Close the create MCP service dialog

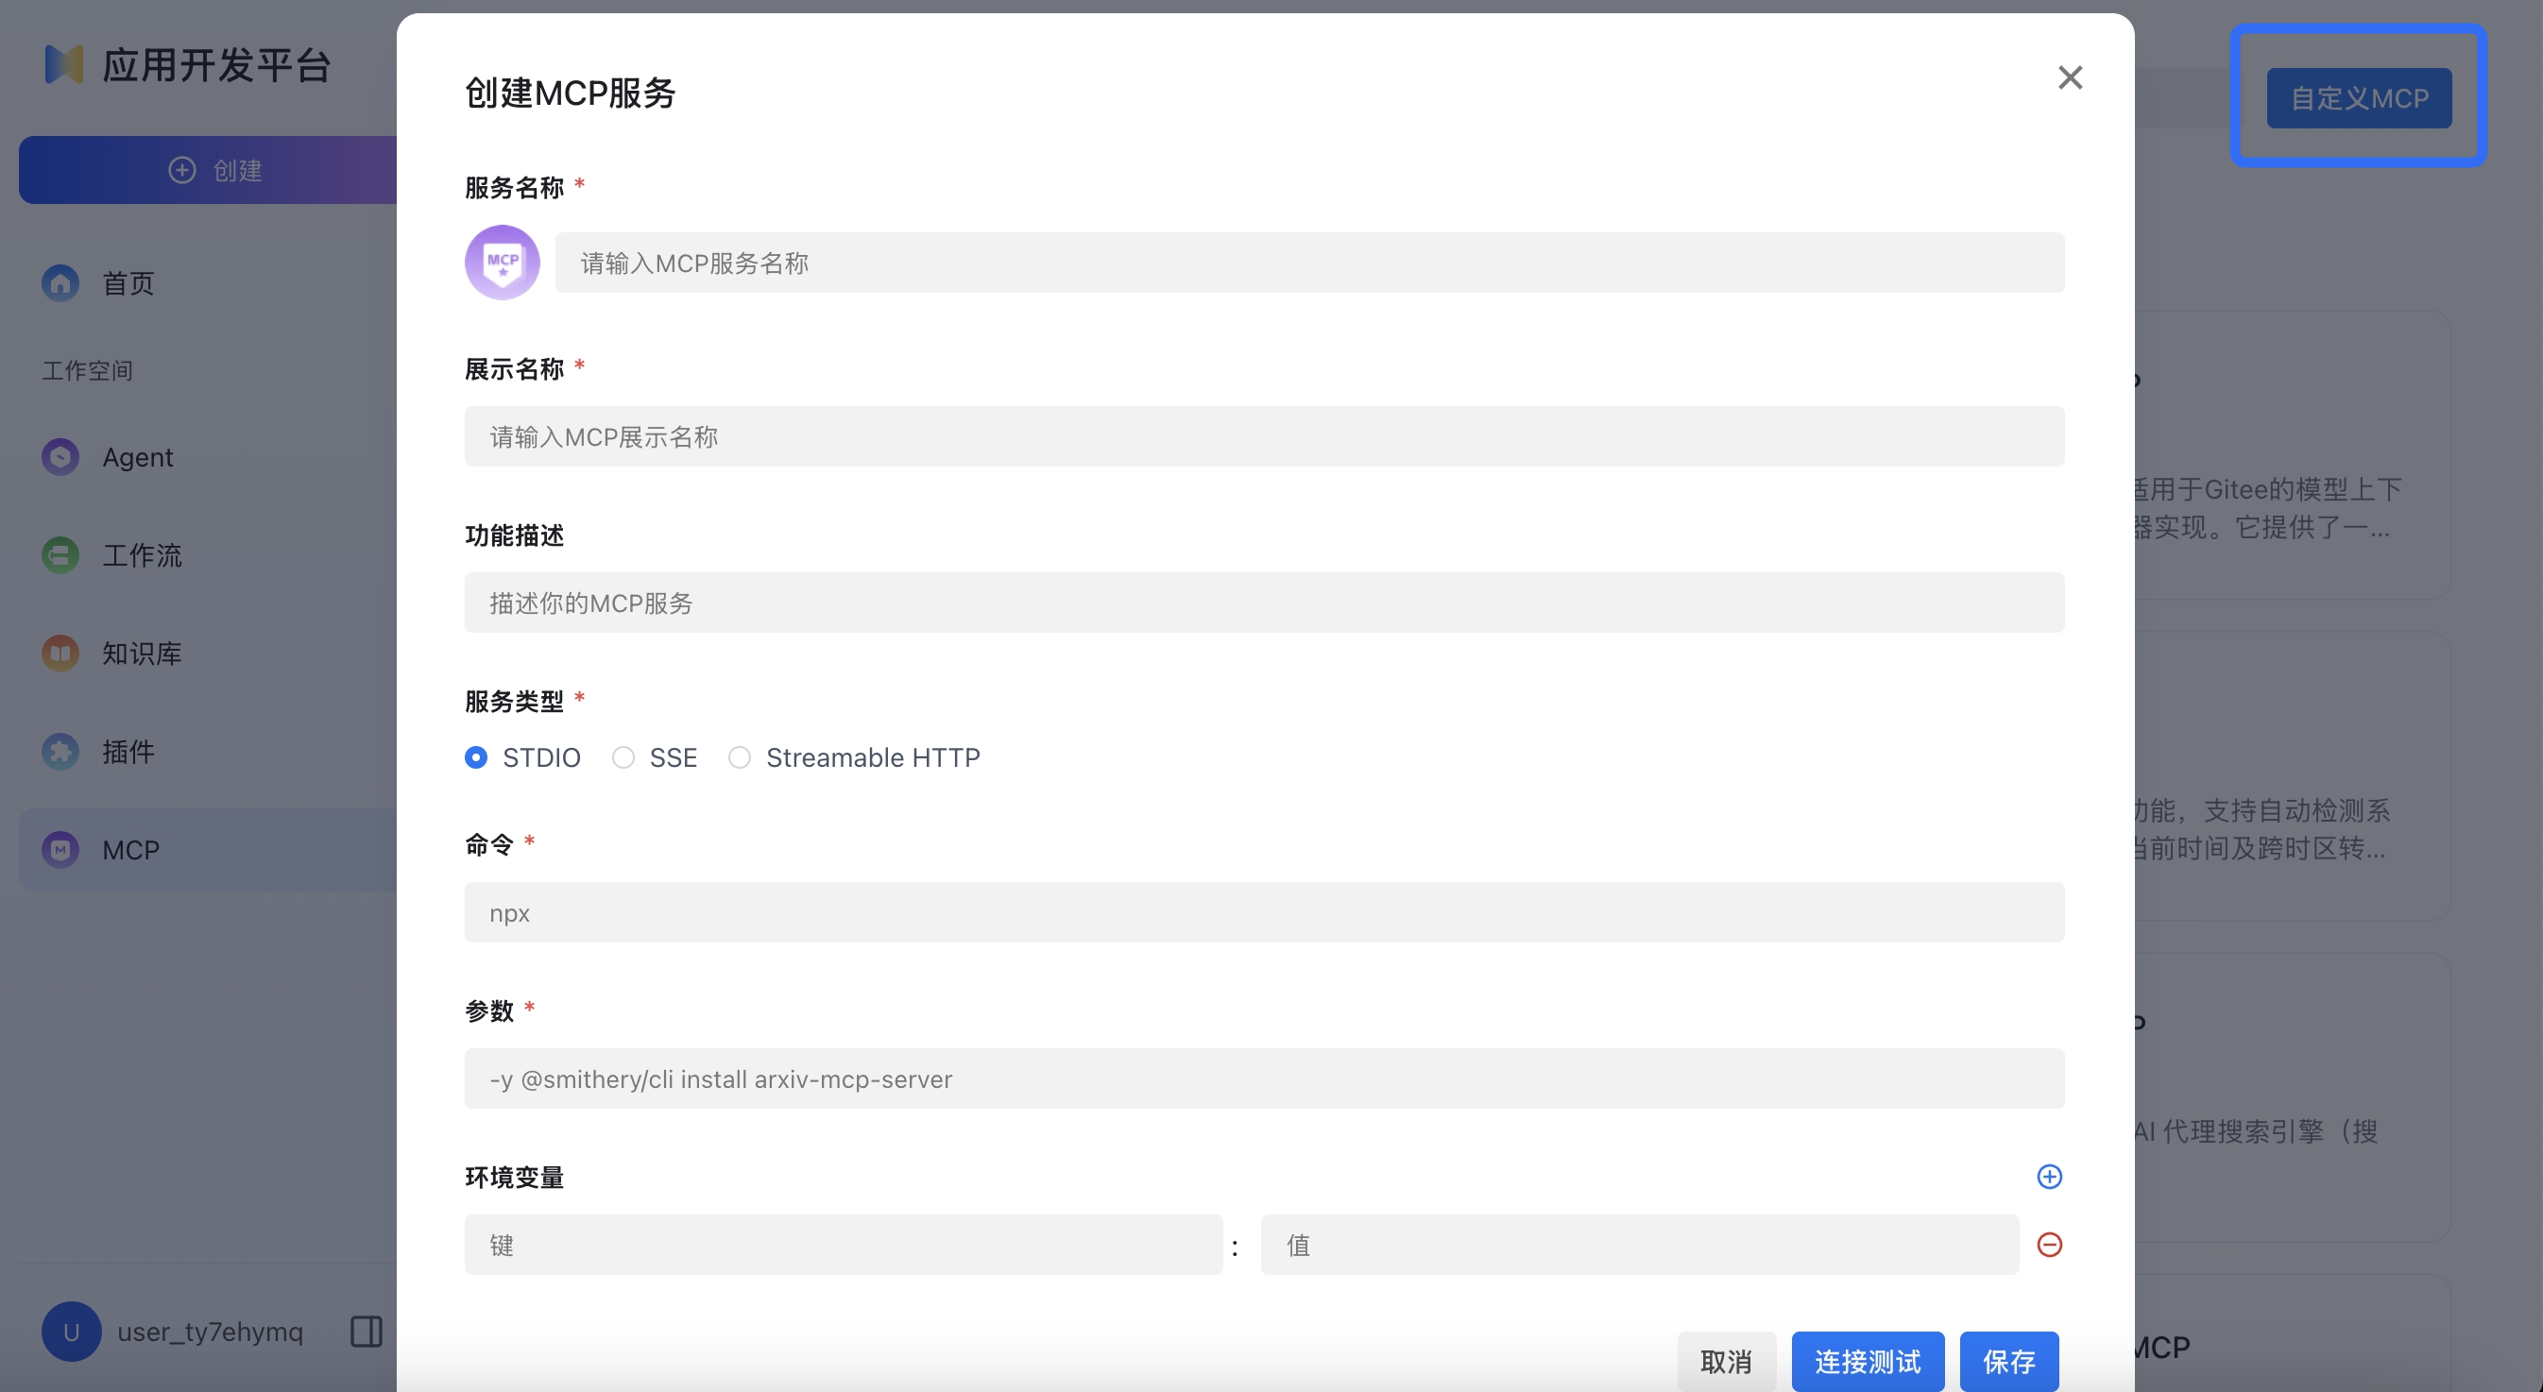click(x=2070, y=78)
